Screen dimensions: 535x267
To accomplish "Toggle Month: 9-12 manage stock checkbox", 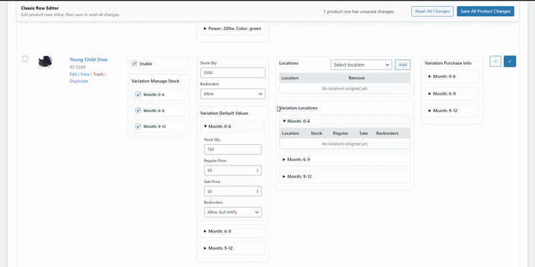I will click(138, 126).
